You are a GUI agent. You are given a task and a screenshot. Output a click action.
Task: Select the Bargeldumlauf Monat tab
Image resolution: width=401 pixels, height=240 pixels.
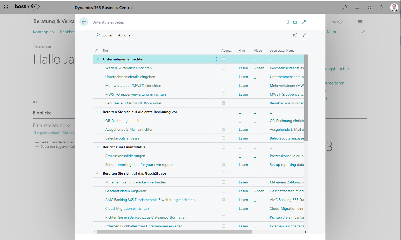54,132
